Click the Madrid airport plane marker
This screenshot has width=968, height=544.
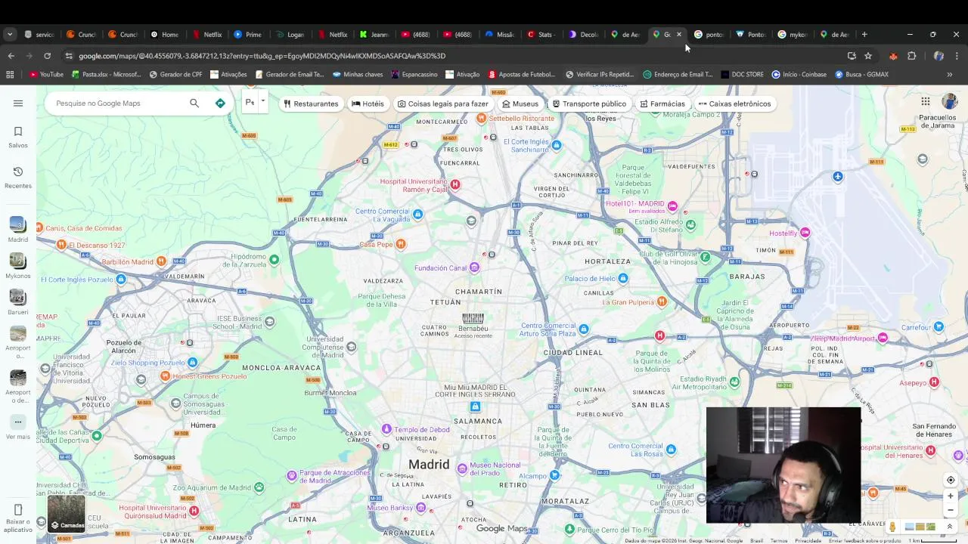[x=838, y=177]
